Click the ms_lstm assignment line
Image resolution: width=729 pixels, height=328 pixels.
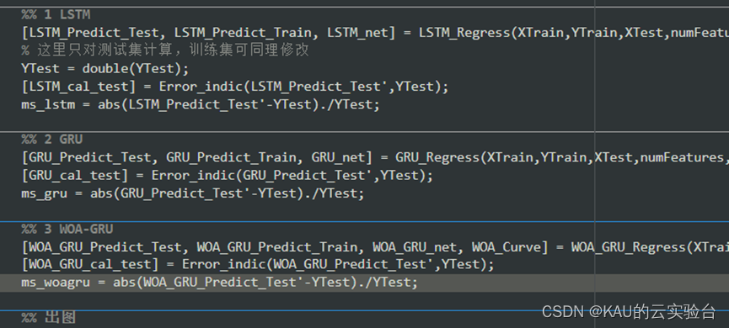(x=201, y=105)
